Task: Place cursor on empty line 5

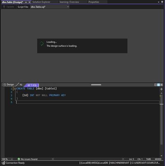Action: point(88,102)
